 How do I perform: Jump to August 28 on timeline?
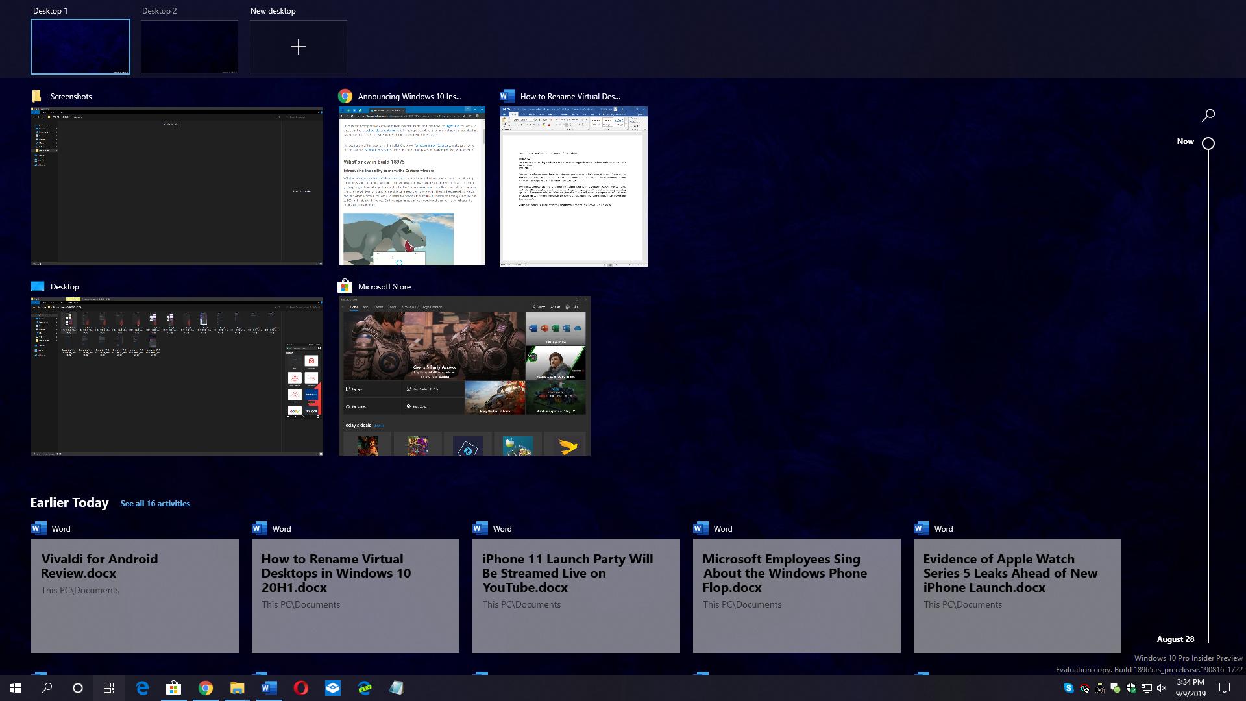coord(1175,639)
